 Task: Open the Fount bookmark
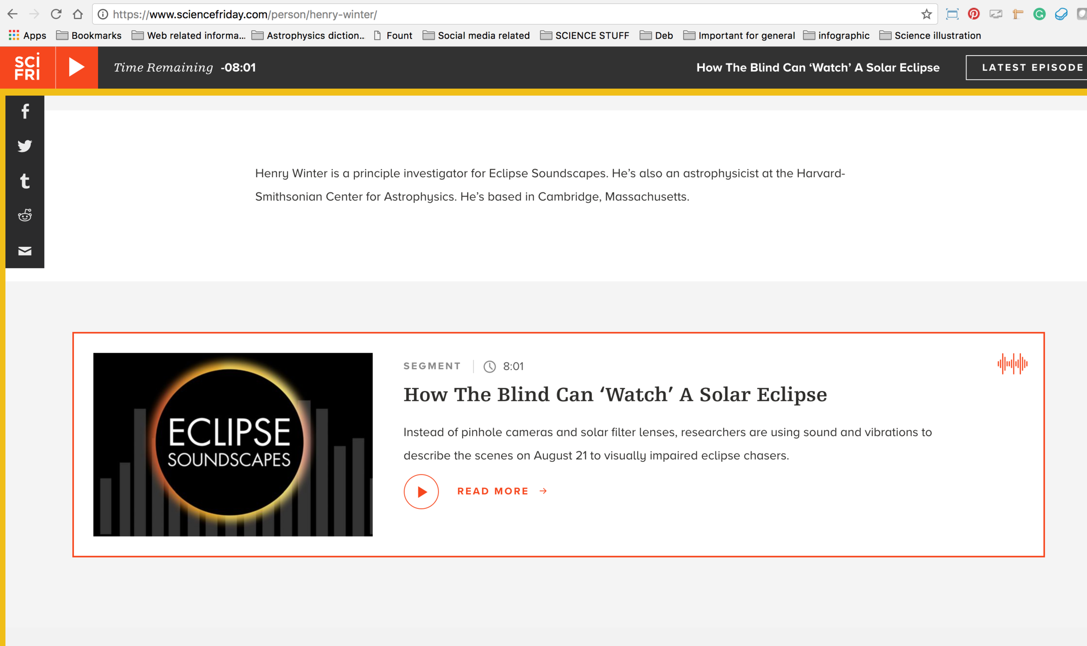point(393,36)
